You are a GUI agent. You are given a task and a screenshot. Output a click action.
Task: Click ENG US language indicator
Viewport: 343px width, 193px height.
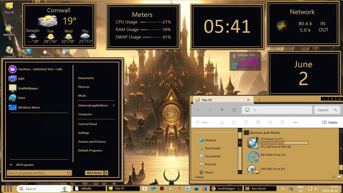coord(300,189)
